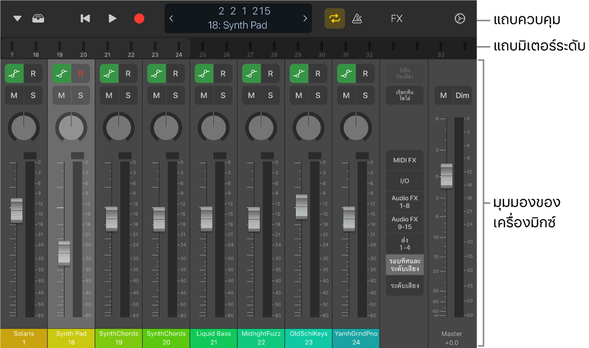
Task: Open the FX view
Action: pyautogui.click(x=397, y=18)
